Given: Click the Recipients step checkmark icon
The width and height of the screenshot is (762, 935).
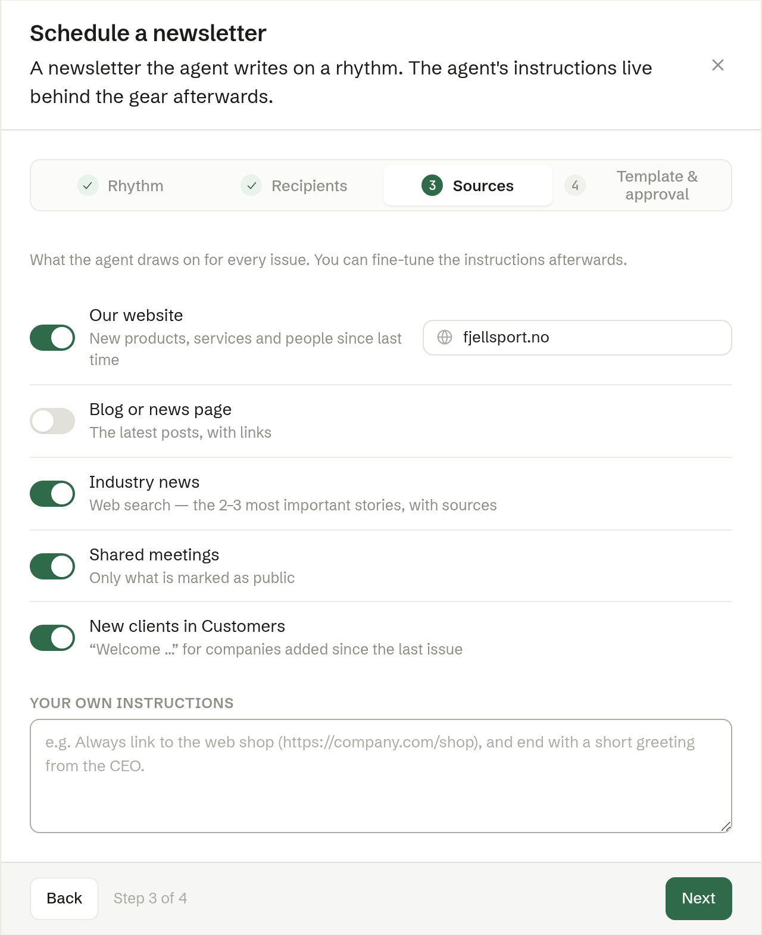Looking at the screenshot, I should [x=251, y=185].
